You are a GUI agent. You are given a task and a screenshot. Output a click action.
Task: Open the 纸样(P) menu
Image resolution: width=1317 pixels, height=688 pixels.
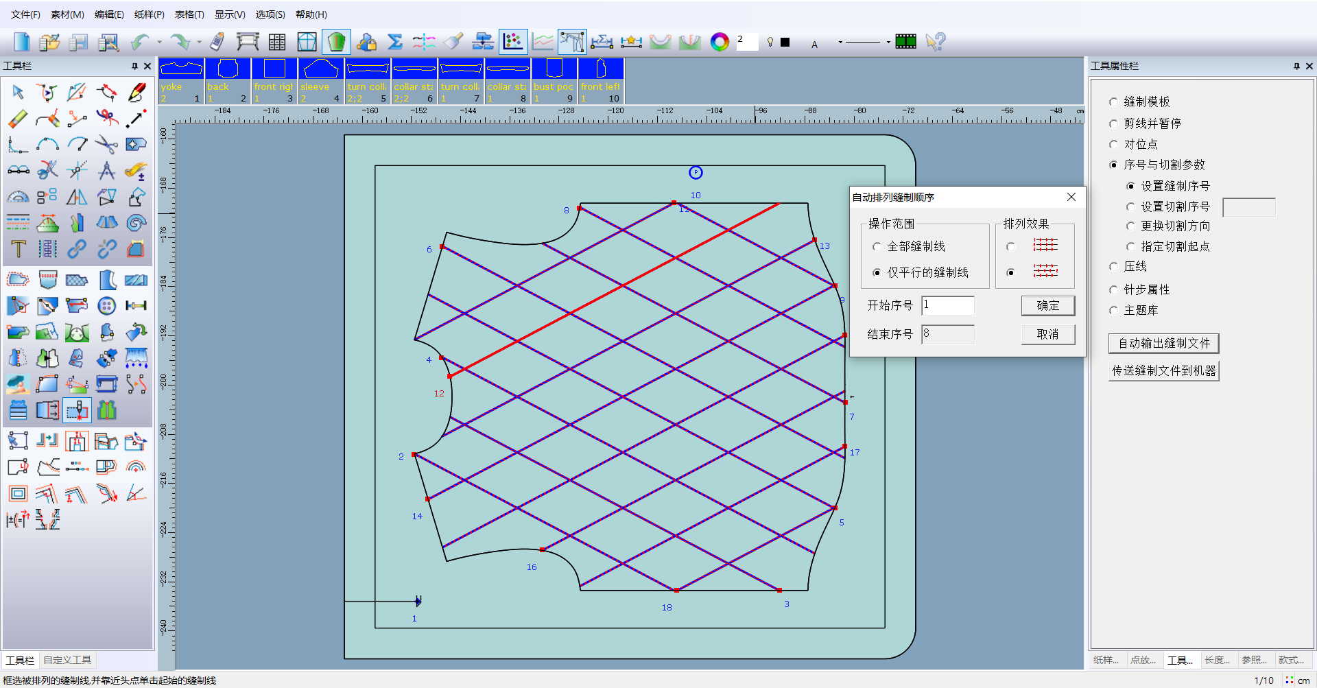click(x=150, y=14)
